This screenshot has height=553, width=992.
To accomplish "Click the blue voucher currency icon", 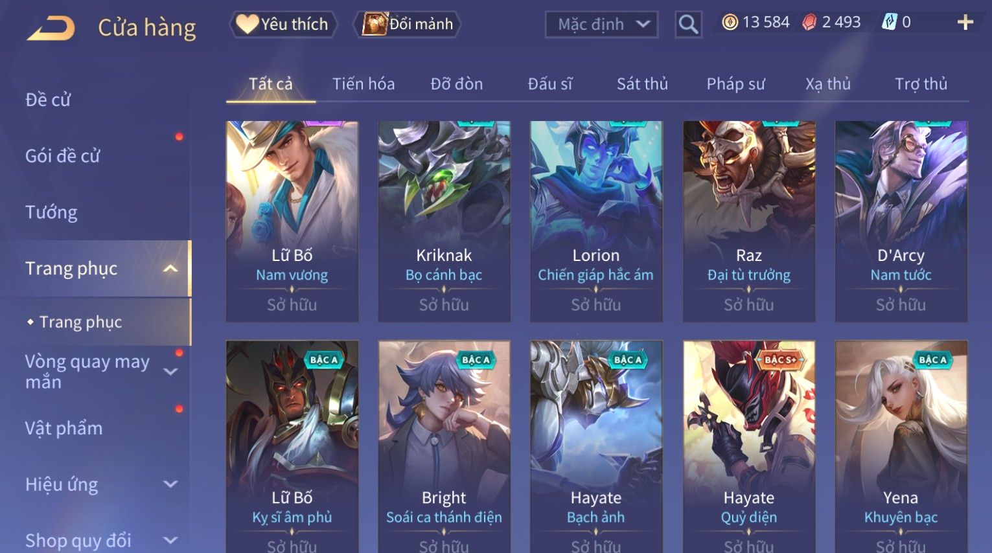I will click(889, 23).
